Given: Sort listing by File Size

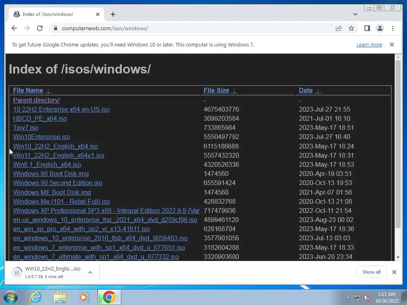Looking at the screenshot, I should coord(216,90).
